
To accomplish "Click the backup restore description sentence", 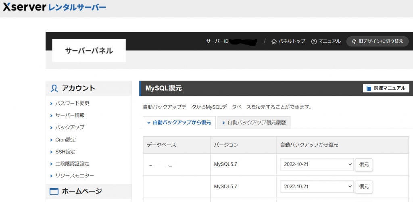I will click(x=227, y=107).
